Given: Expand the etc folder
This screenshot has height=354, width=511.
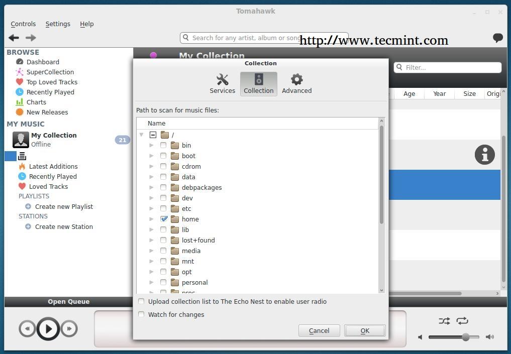Looking at the screenshot, I should click(151, 208).
